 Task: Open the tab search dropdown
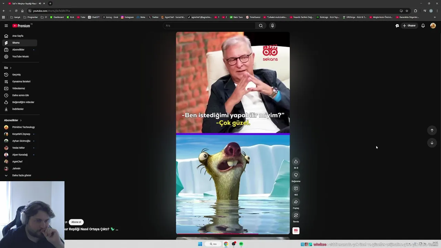coord(3,3)
